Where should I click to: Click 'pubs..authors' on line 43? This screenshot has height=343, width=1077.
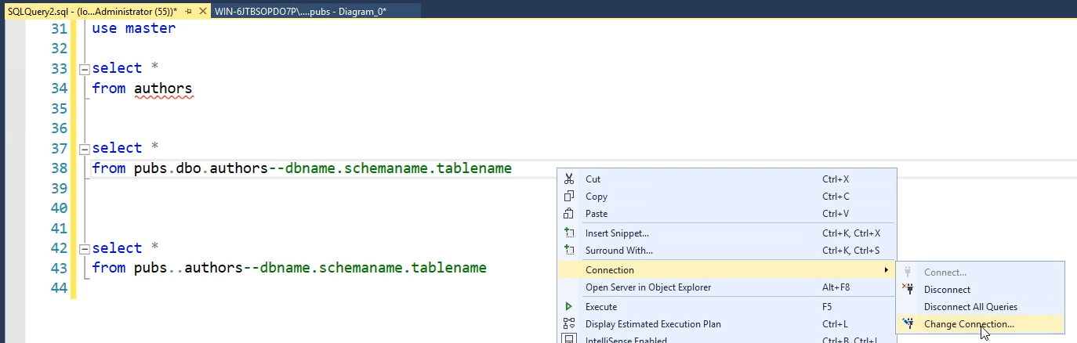pyautogui.click(x=188, y=268)
